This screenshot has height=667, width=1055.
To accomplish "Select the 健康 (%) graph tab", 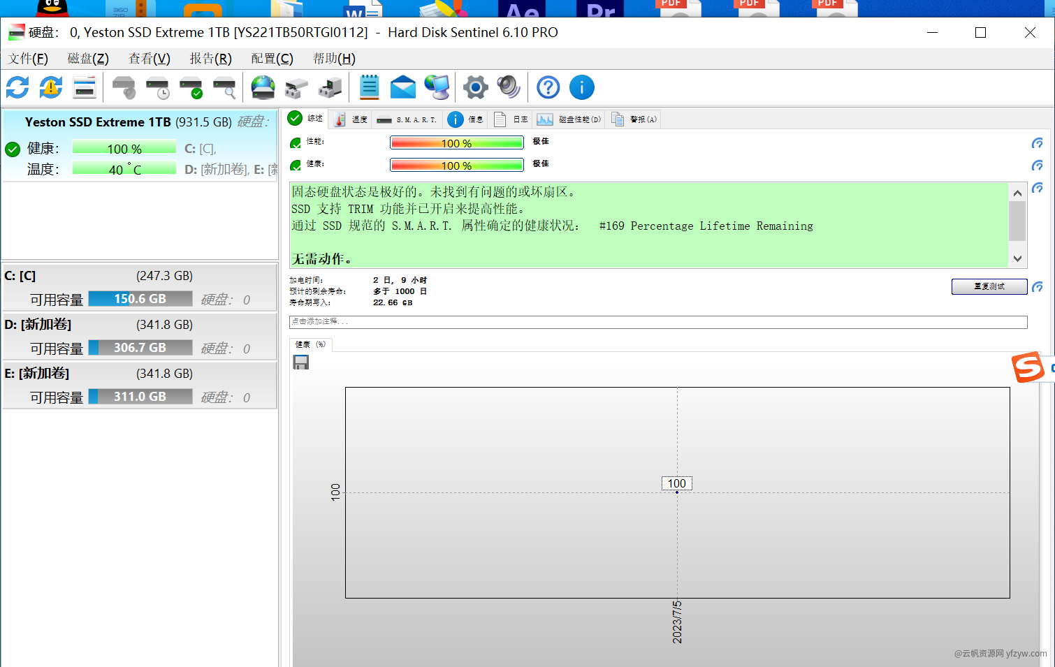I will 310,344.
